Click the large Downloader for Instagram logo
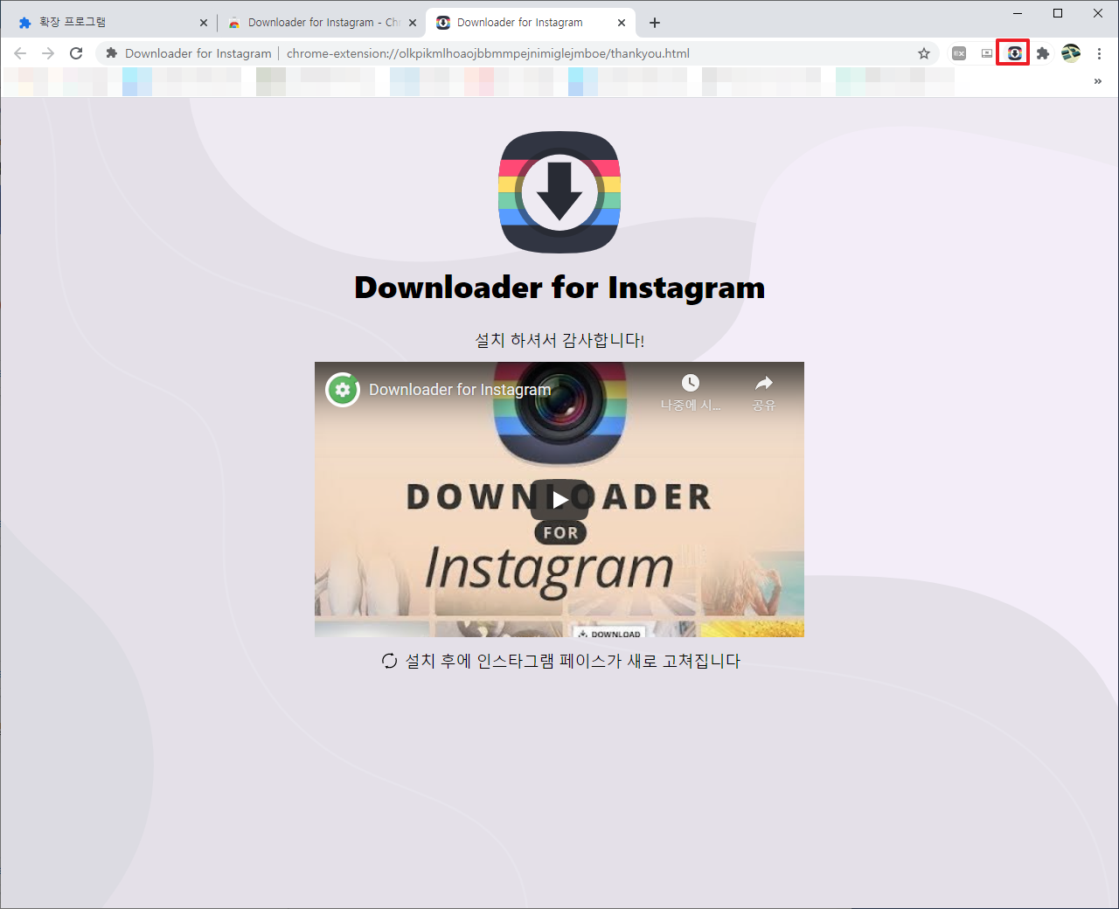The image size is (1119, 909). tap(559, 192)
